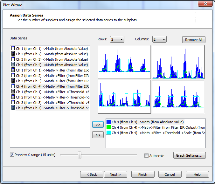Select the bottom-left subplot preview
This screenshot has height=184, width=215.
tap(124, 97)
